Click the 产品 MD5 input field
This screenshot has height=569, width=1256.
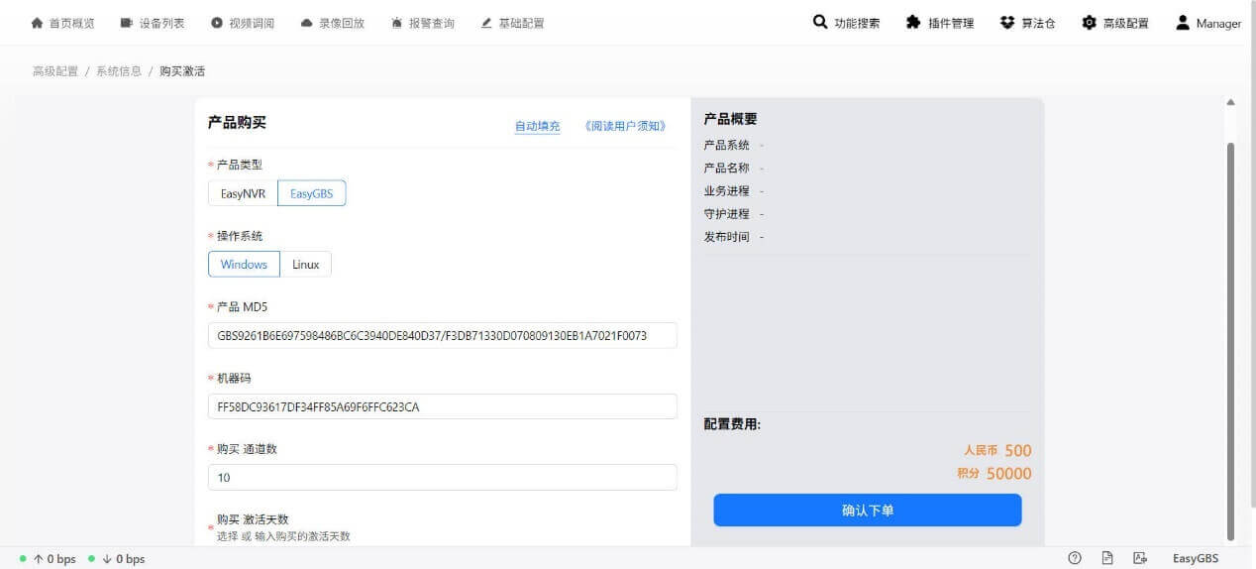click(x=443, y=335)
